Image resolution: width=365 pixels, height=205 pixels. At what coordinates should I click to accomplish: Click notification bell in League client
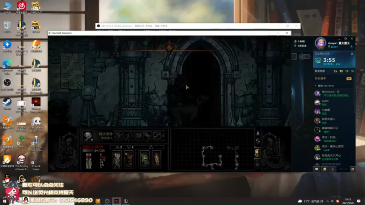tap(351, 47)
